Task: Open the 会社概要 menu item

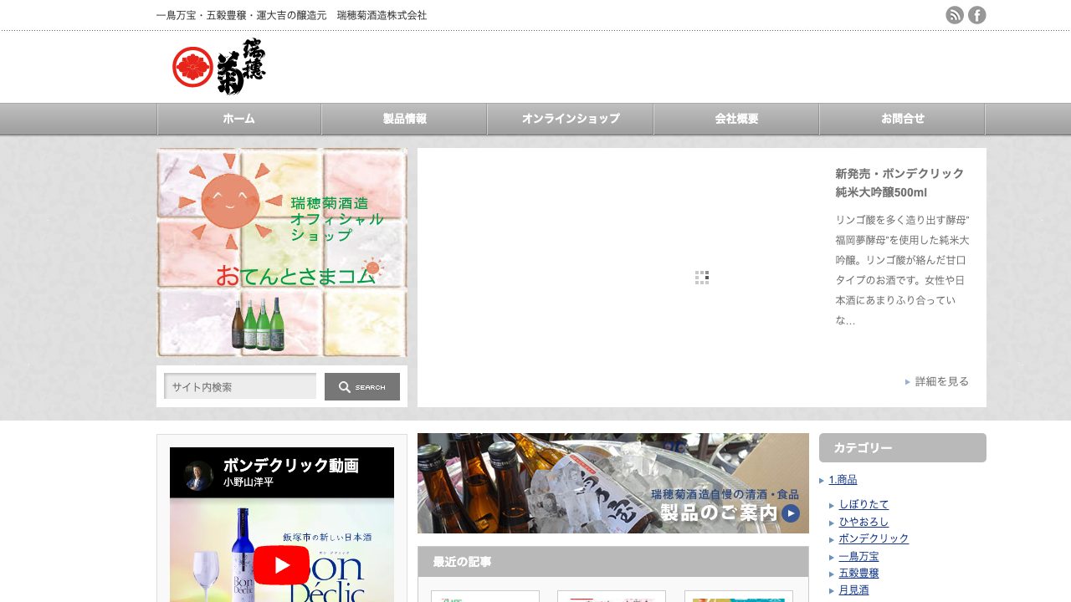Action: (736, 119)
